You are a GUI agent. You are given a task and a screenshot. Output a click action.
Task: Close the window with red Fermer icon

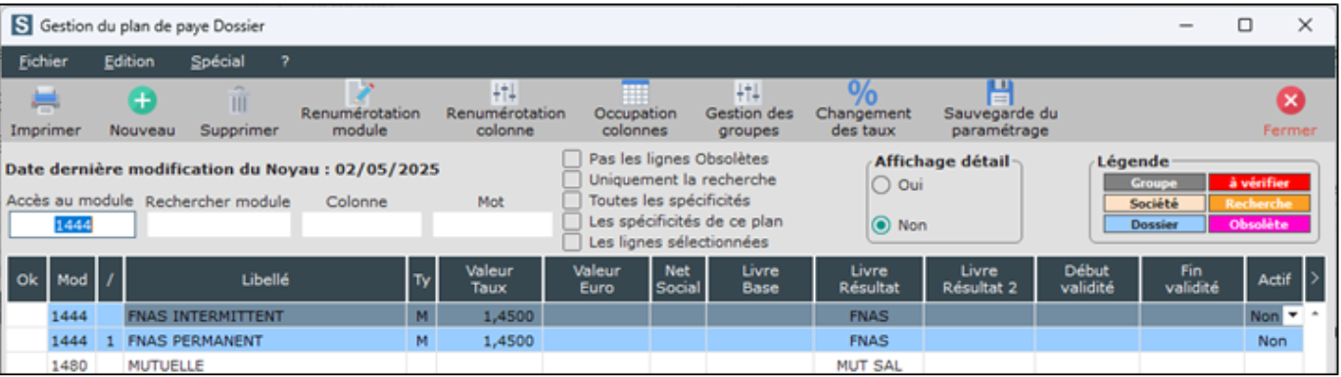tap(1290, 101)
